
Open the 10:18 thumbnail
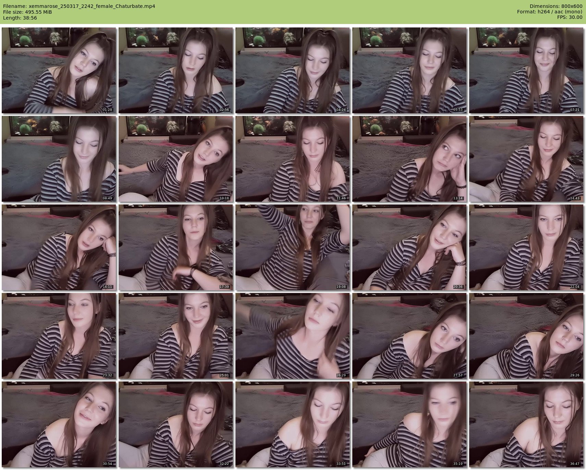[x=176, y=159]
